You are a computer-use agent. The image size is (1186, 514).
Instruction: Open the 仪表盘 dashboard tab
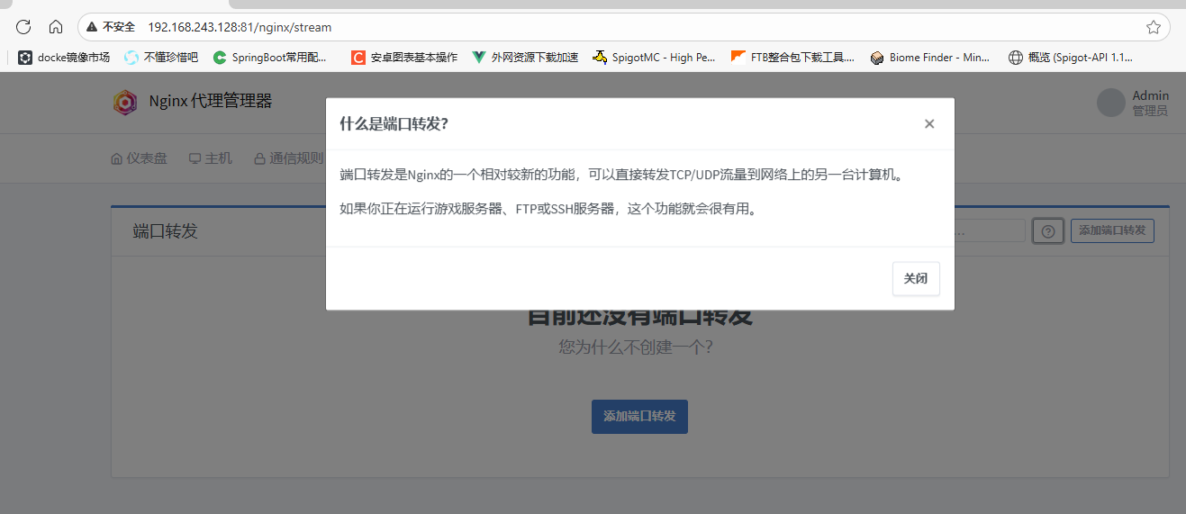click(x=139, y=158)
